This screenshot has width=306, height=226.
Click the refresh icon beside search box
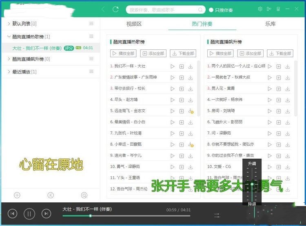[115, 9]
